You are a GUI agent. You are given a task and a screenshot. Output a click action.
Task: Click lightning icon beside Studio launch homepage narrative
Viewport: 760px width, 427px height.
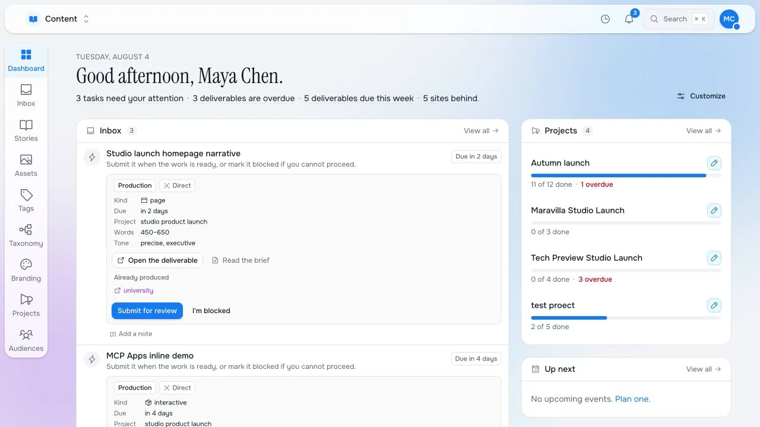click(x=92, y=157)
